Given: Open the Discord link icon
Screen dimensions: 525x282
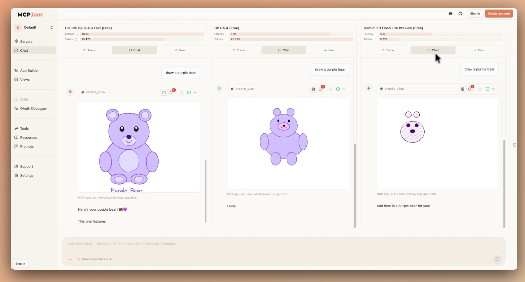Looking at the screenshot, I should pyautogui.click(x=450, y=14).
